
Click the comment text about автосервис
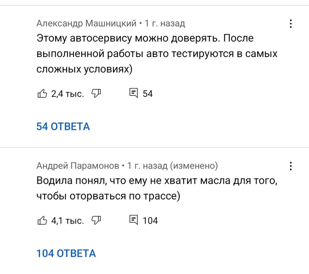tap(157, 54)
